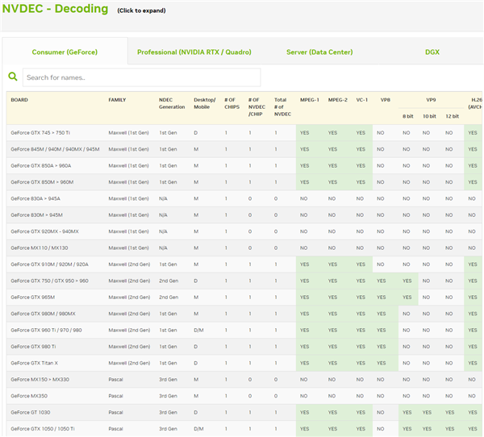The height and width of the screenshot is (437, 484).
Task: Select the Server (Data Center) tab
Action: point(319,52)
